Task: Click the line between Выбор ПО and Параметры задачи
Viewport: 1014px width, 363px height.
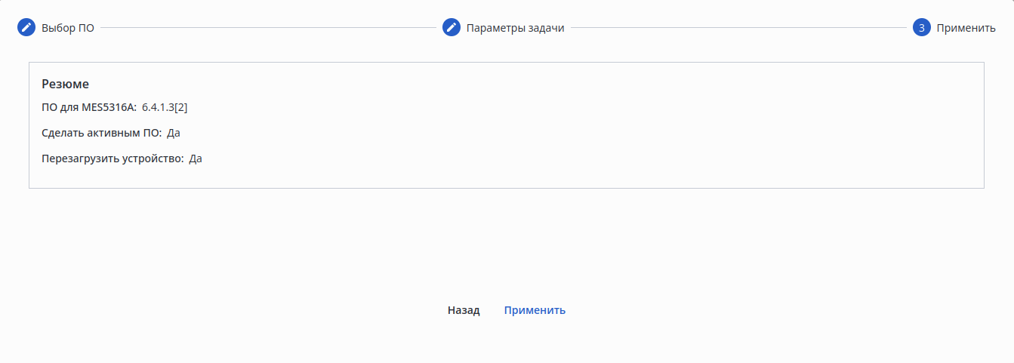Action: click(268, 28)
